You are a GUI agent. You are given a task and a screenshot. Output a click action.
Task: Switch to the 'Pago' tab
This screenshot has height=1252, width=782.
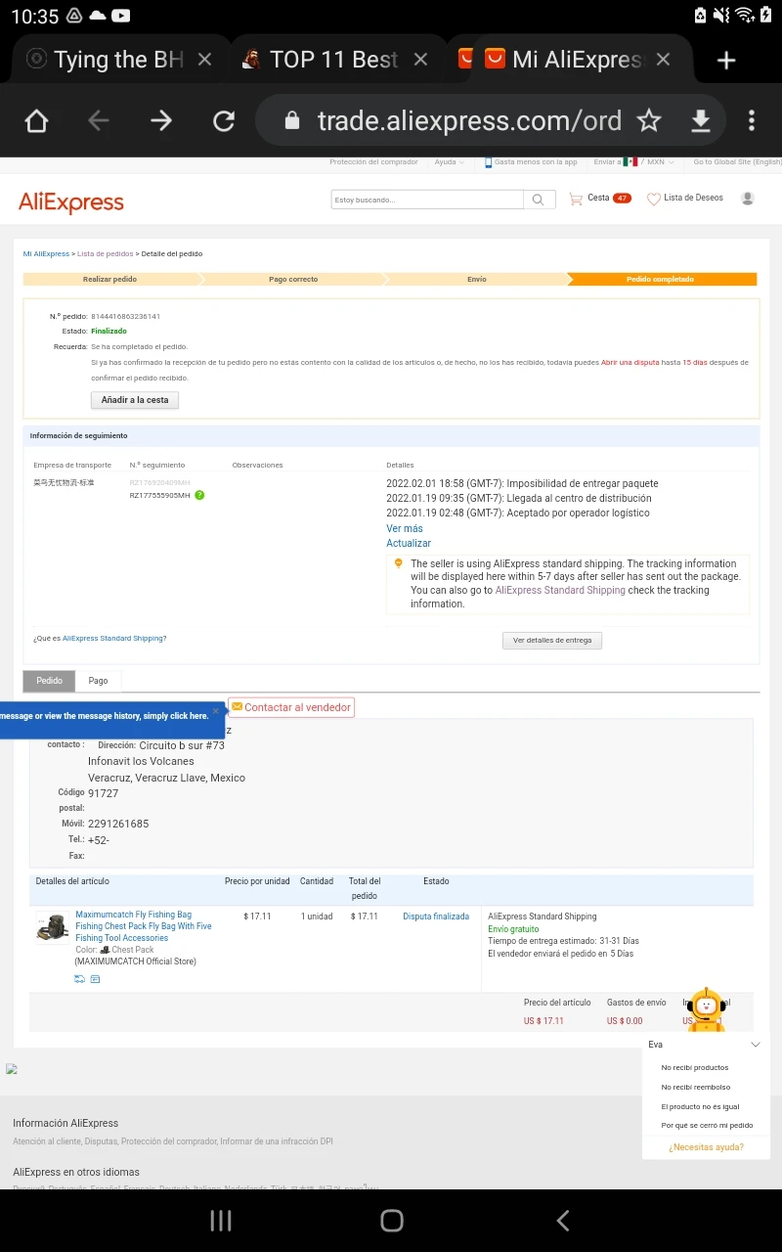98,681
